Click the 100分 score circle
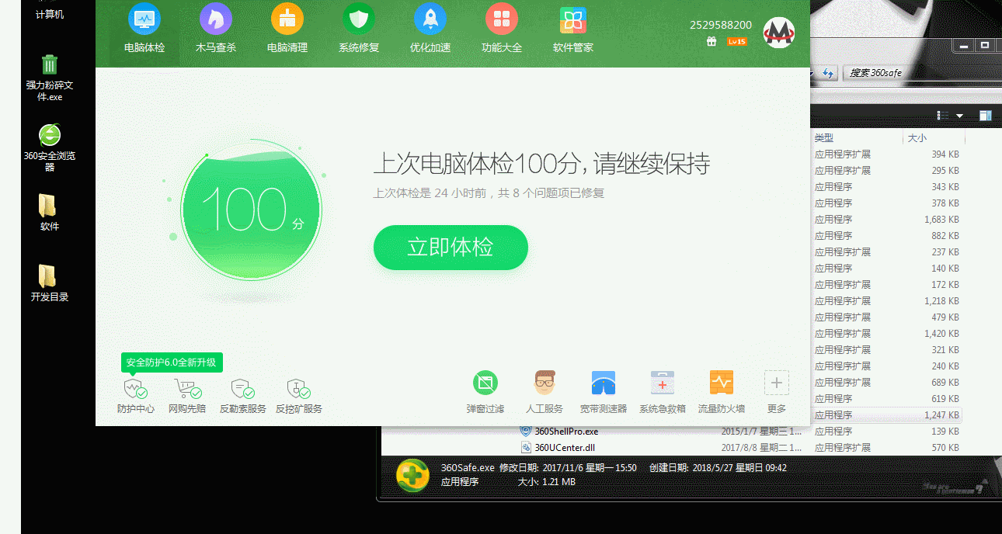The image size is (1002, 534). click(251, 210)
